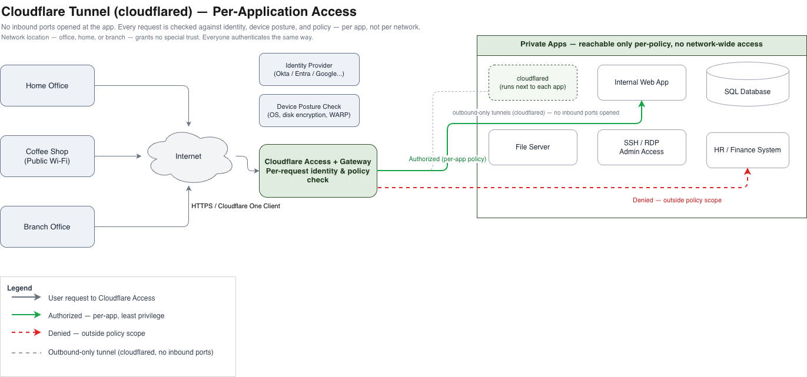Select the Cloudflare Access + Gateway node
The width and height of the screenshot is (807, 377).
click(318, 171)
